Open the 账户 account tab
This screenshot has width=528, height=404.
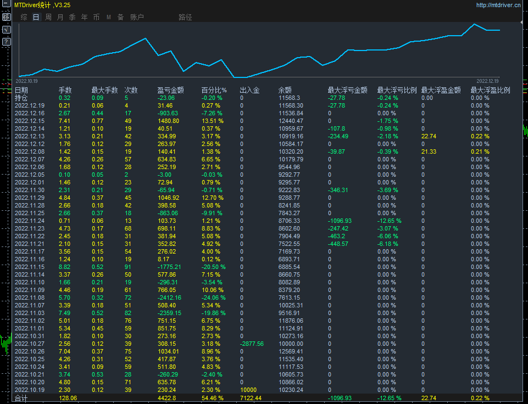[137, 17]
